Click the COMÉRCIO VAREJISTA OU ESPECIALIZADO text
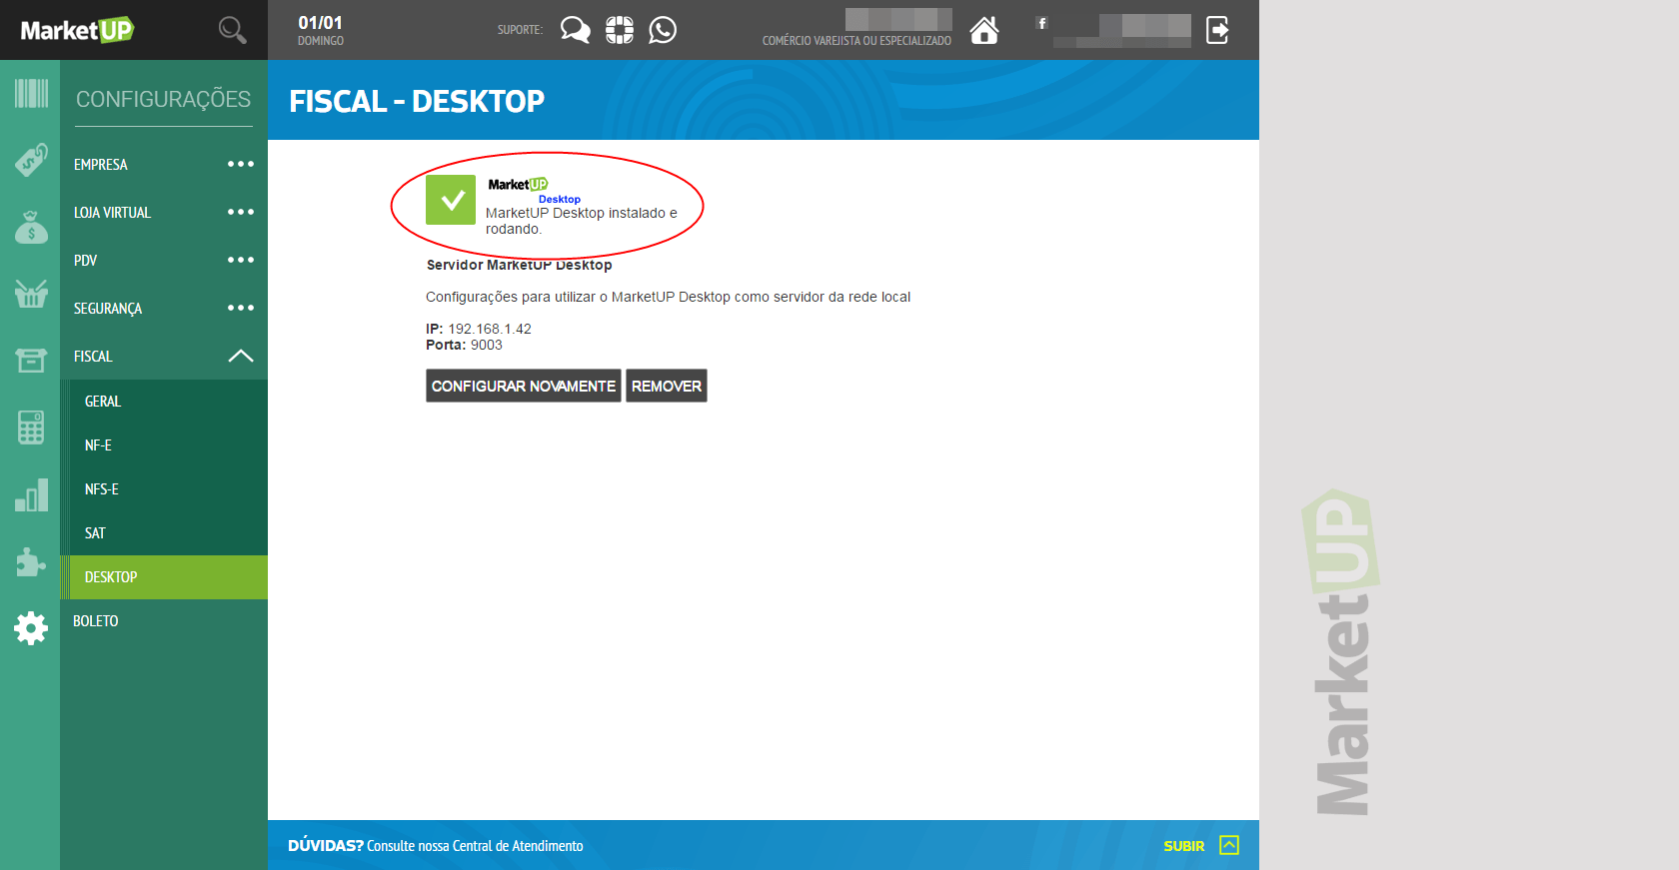The width and height of the screenshot is (1679, 870). 856,41
